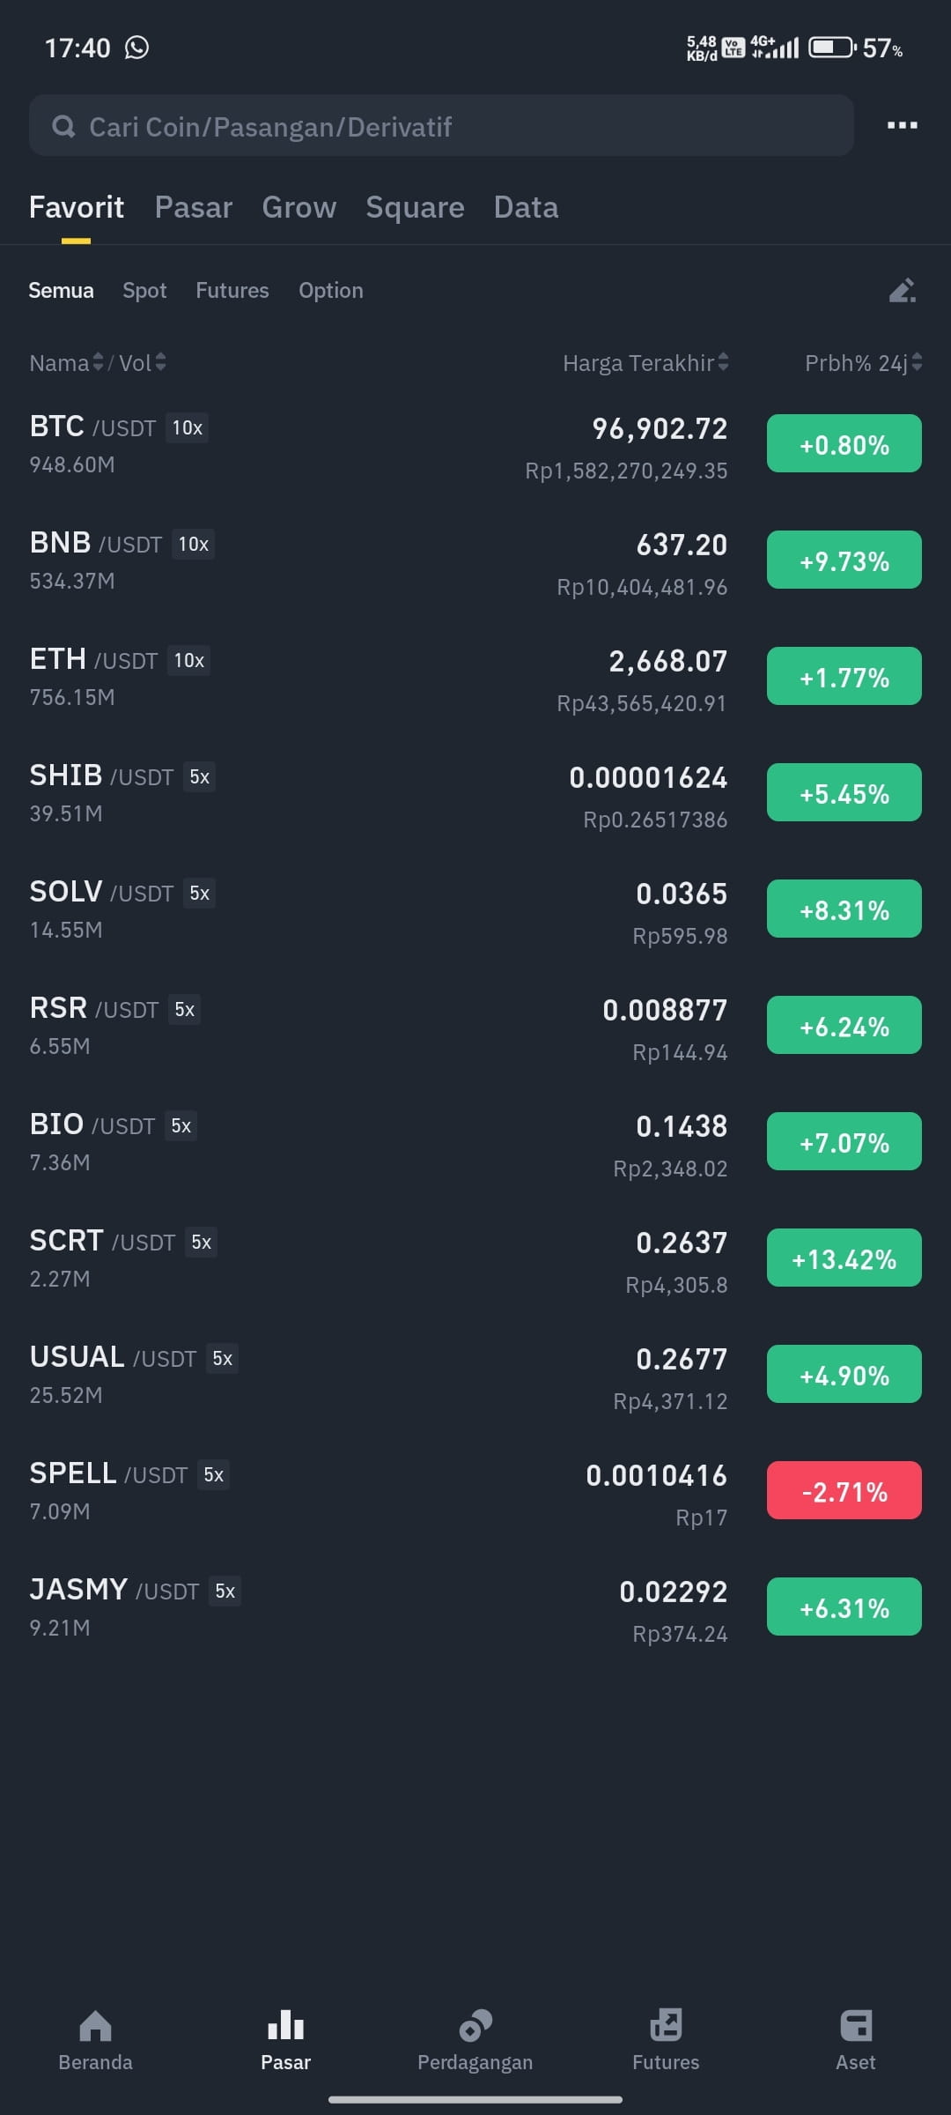This screenshot has height=2115, width=951.
Task: Select the Option filter
Action: pos(331,290)
